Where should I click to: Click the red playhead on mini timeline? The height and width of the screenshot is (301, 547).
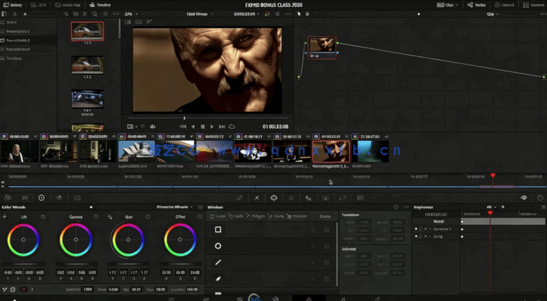pyautogui.click(x=493, y=175)
